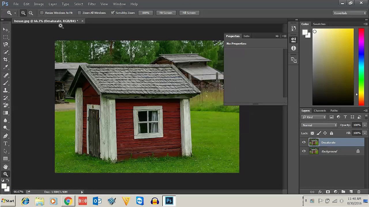Select the Hand tool
This screenshot has height=207, width=369.
click(5, 166)
